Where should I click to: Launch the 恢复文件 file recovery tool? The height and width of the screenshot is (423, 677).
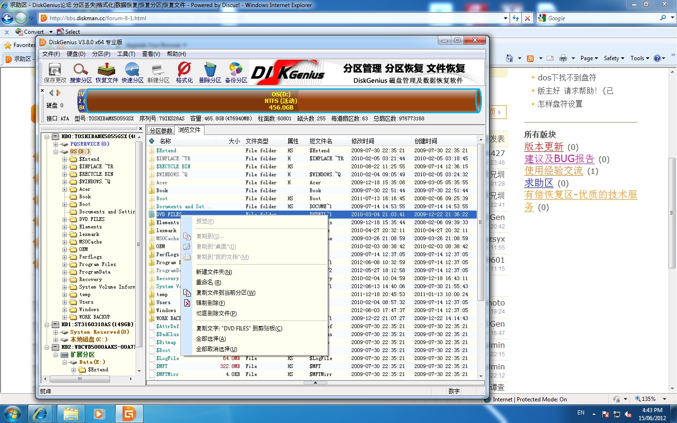pos(107,73)
